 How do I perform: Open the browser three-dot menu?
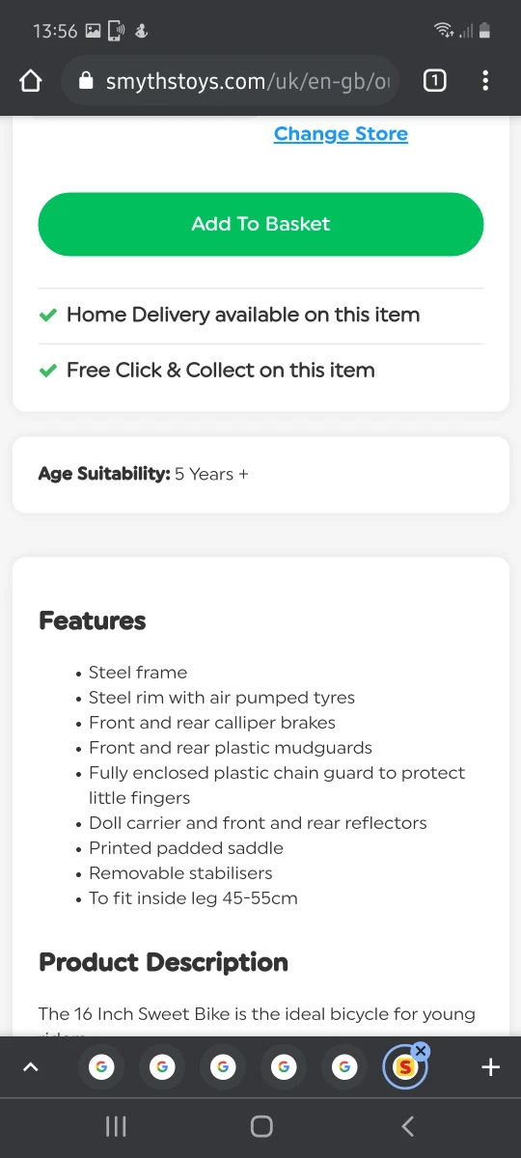485,81
